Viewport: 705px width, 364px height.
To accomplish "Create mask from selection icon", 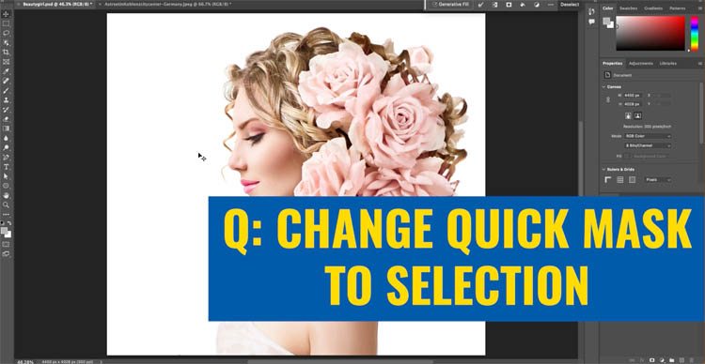I will point(509,4).
